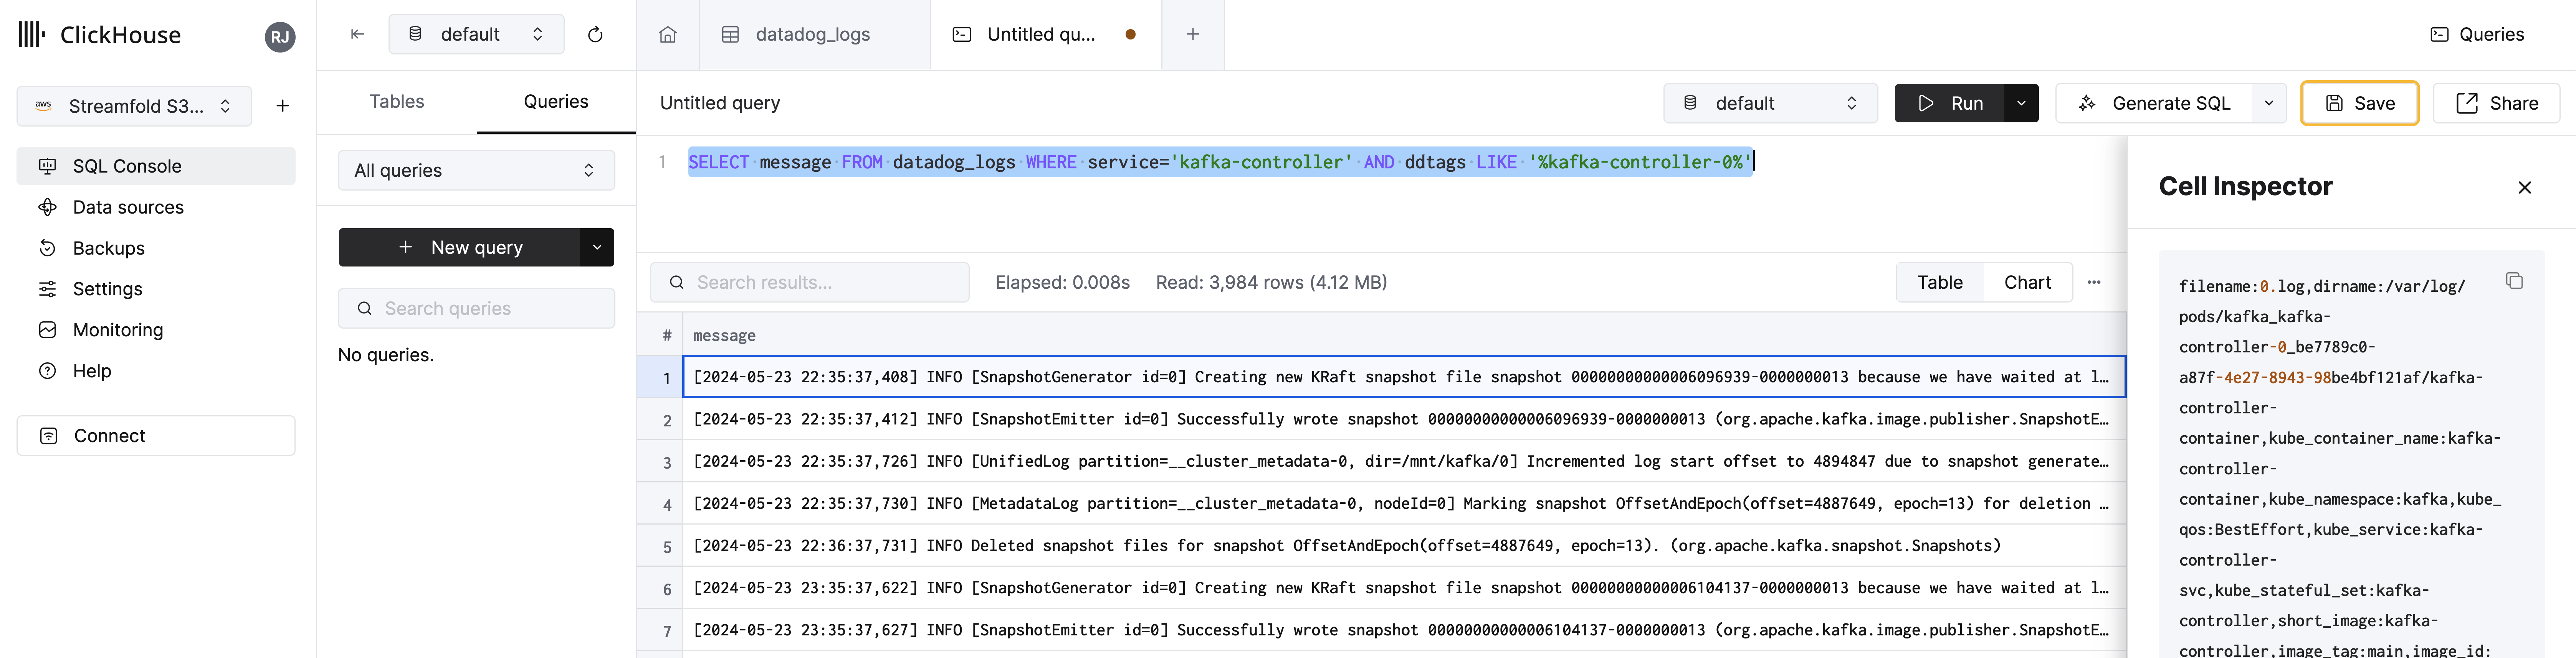This screenshot has width=2576, height=658.
Task: Focus the Search queries input
Action: click(x=476, y=309)
